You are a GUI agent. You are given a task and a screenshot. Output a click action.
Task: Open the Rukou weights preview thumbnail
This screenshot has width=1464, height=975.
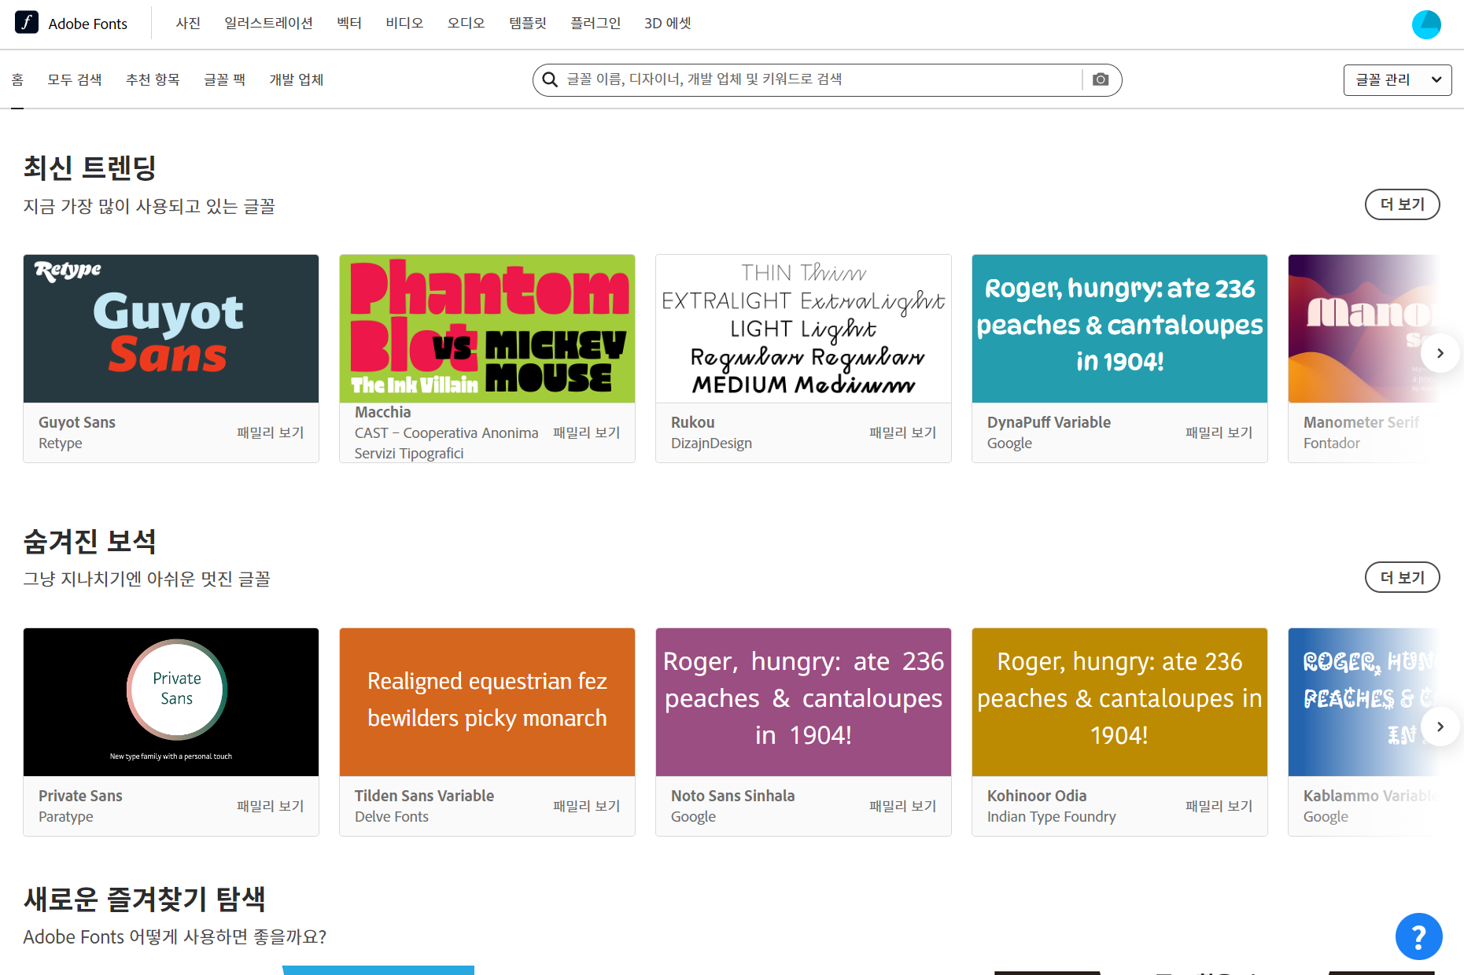803,329
